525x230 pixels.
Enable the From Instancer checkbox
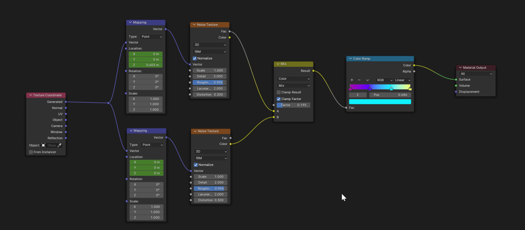31,152
